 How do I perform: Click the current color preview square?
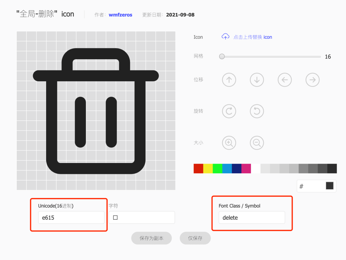[x=330, y=186]
